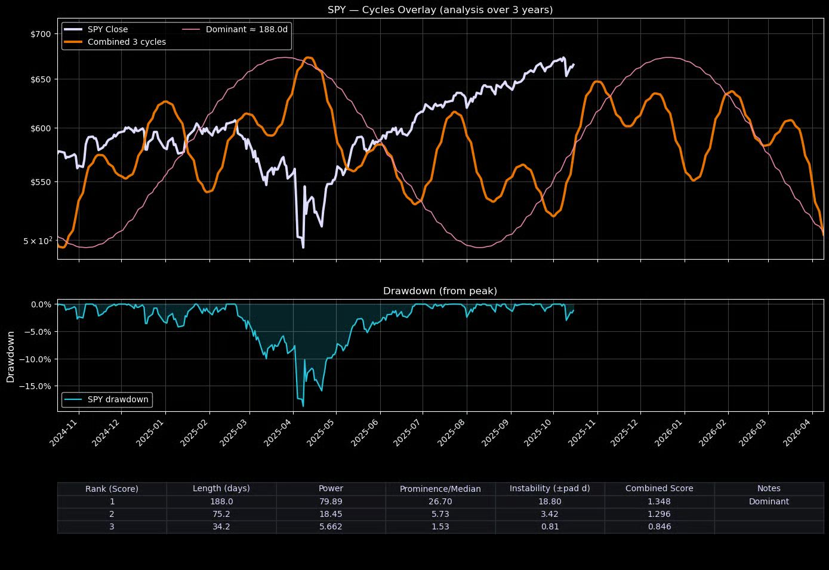Image resolution: width=829 pixels, height=570 pixels.
Task: Click the $700 price axis tick
Action: click(x=41, y=34)
